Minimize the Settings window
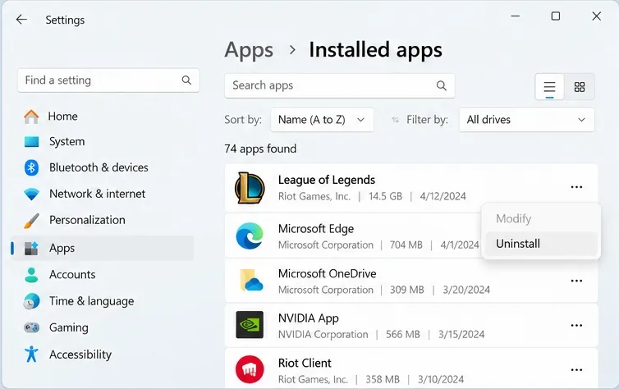 tap(515, 16)
